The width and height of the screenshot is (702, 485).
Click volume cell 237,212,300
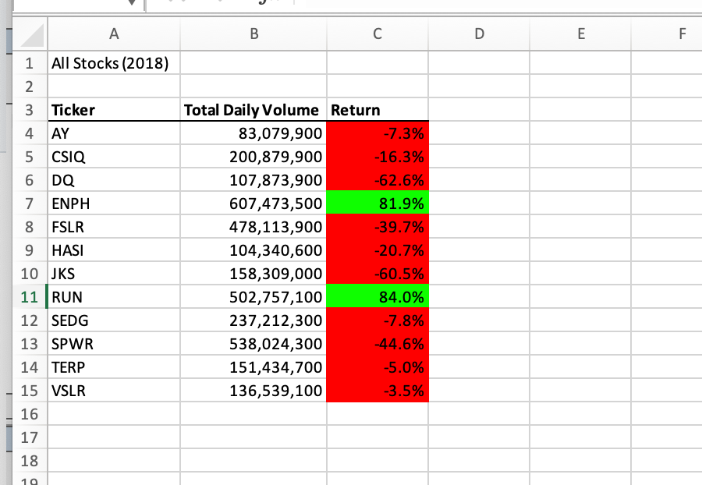coord(253,320)
